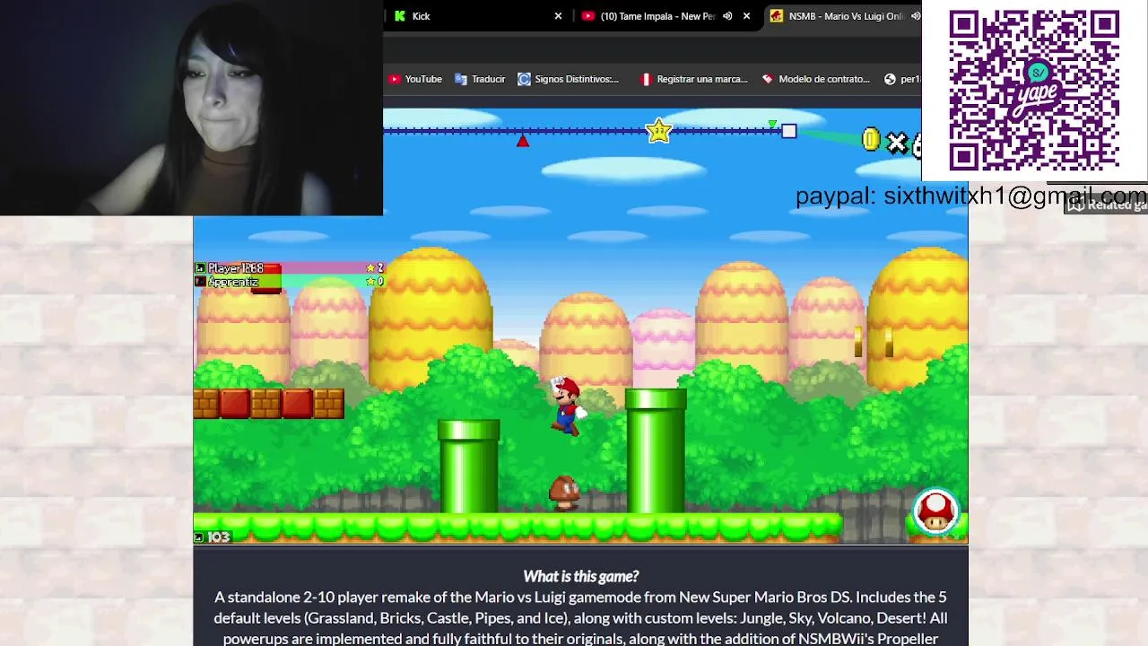Image resolution: width=1148 pixels, height=646 pixels.
Task: Click the gold coin counter icon
Action: click(870, 139)
